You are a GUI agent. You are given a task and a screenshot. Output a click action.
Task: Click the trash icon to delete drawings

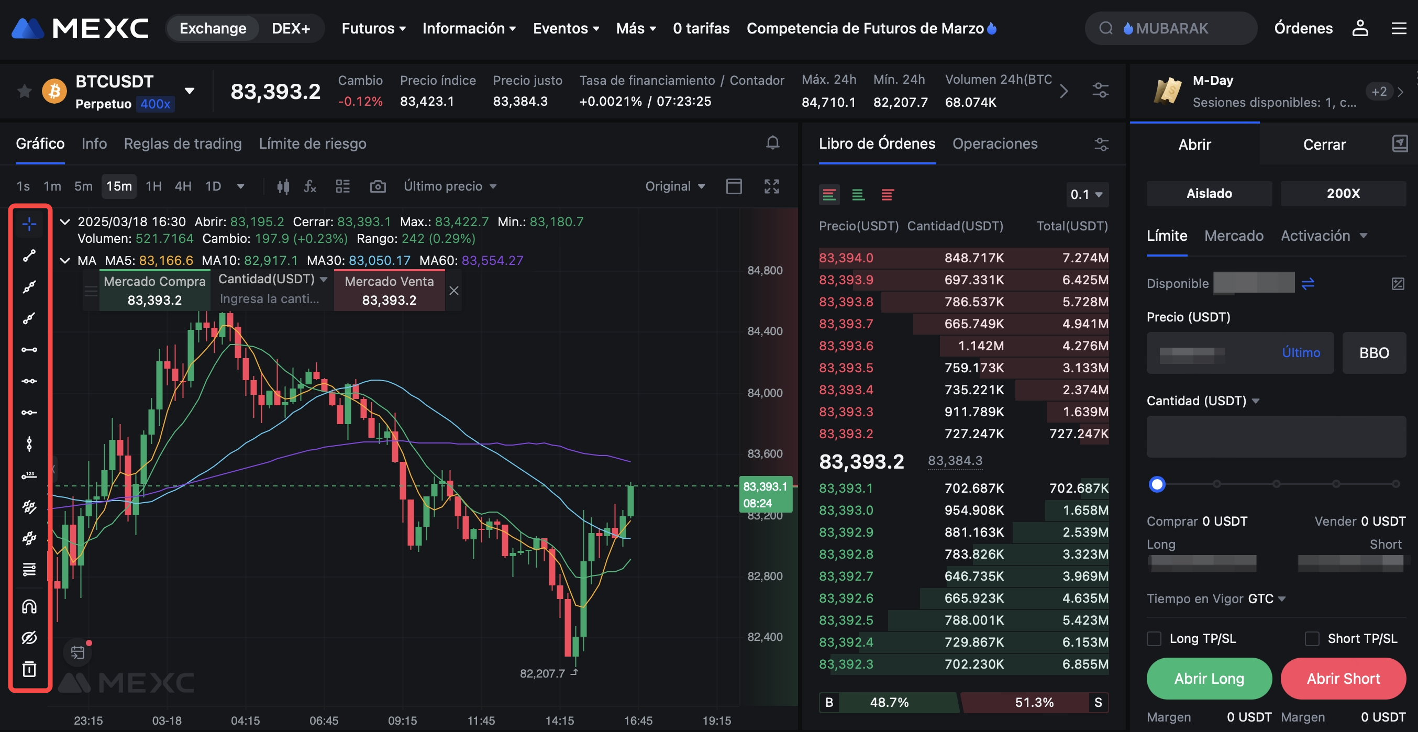point(29,669)
